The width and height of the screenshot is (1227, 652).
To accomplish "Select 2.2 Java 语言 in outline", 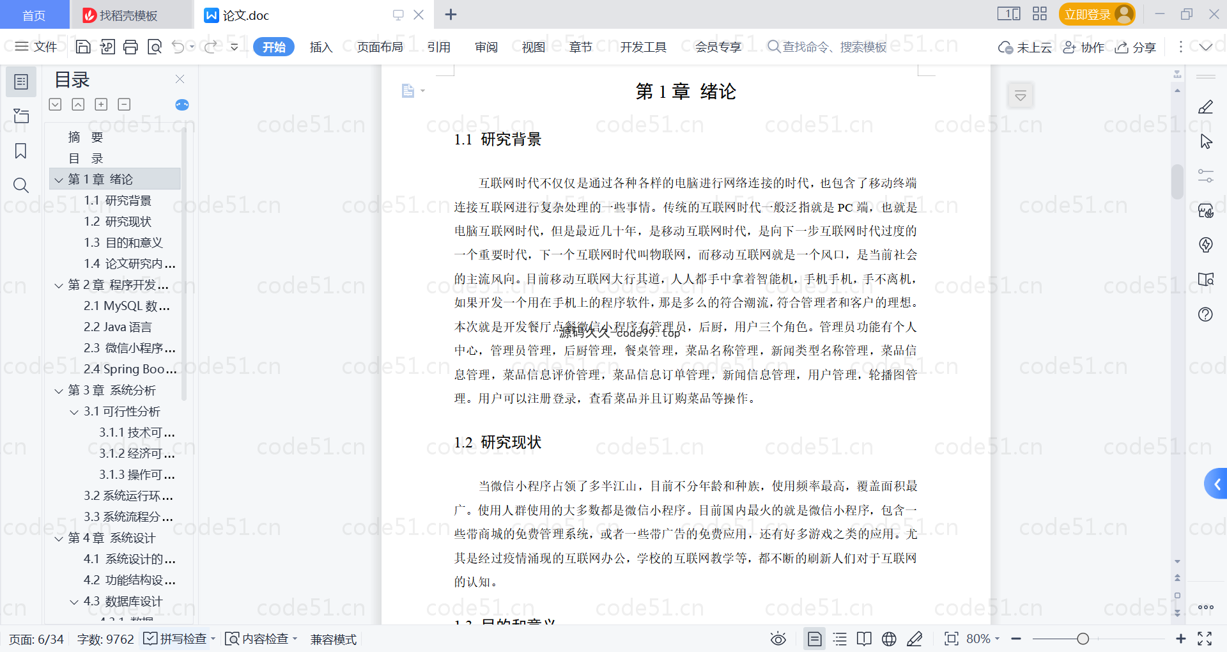I will (x=118, y=327).
